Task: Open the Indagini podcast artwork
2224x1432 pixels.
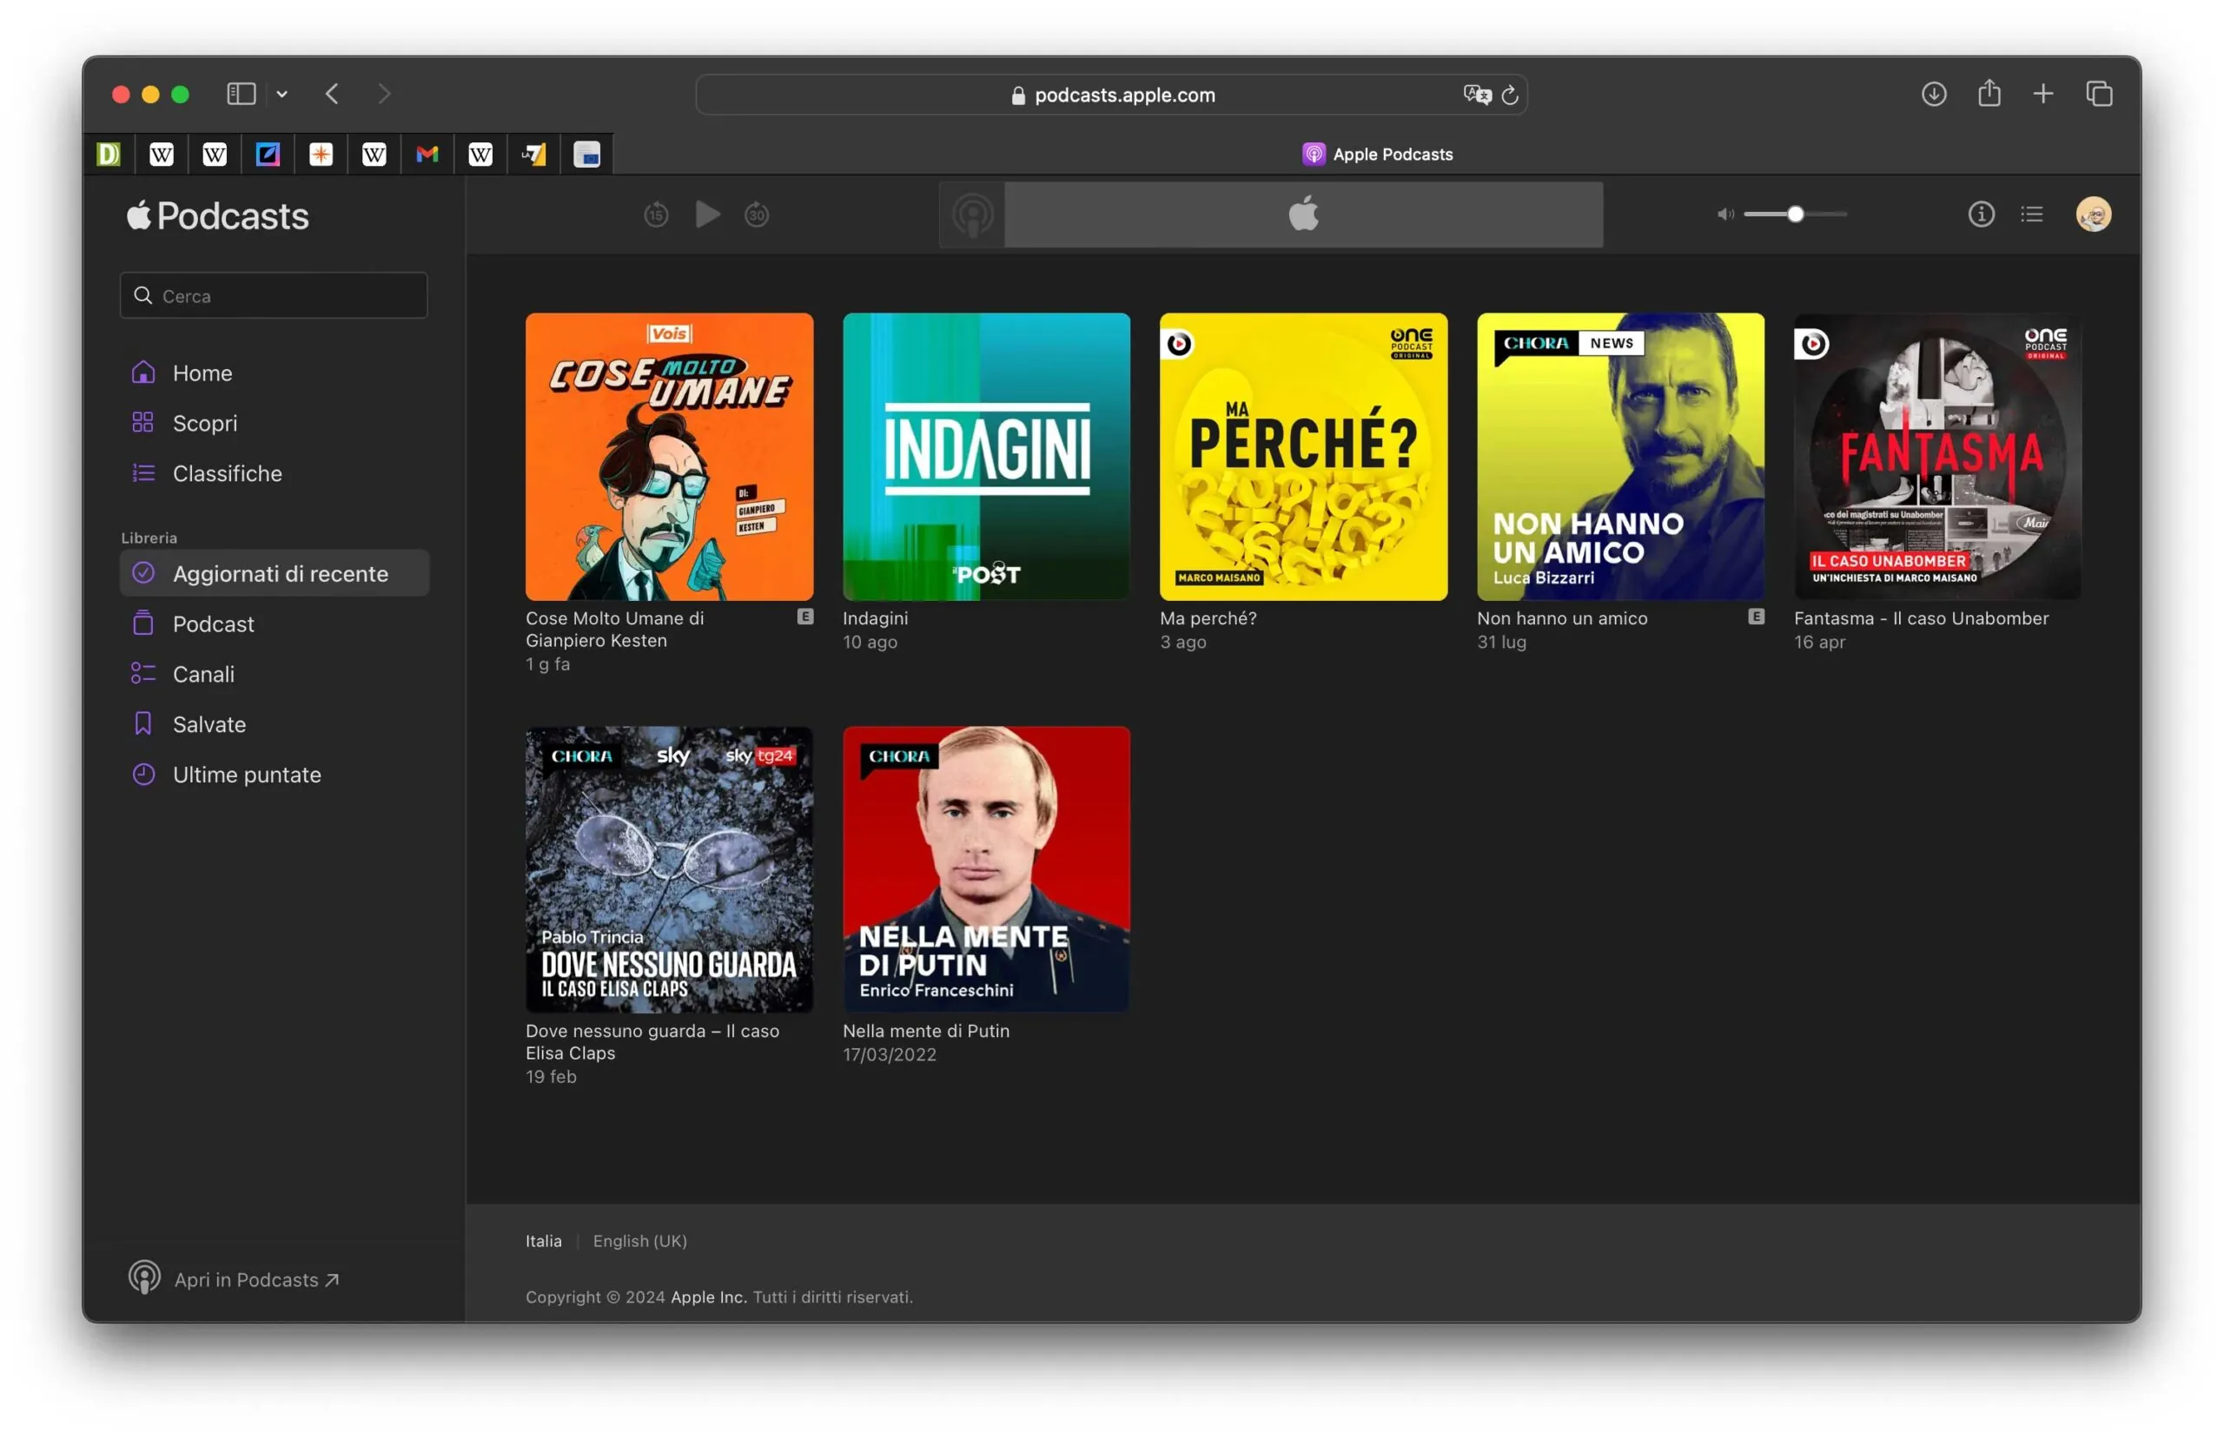Action: (986, 457)
